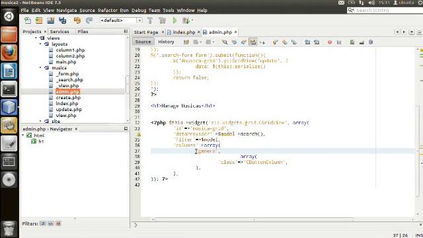This screenshot has width=423, height=238.
Task: Open the Debug menu
Action: coord(139,11)
